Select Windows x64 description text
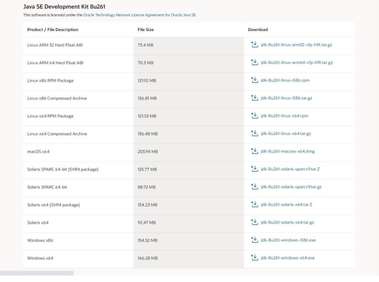379x282 pixels. pos(40,258)
